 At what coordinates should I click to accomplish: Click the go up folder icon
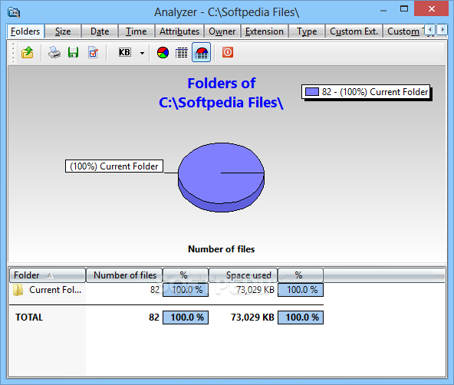click(27, 53)
